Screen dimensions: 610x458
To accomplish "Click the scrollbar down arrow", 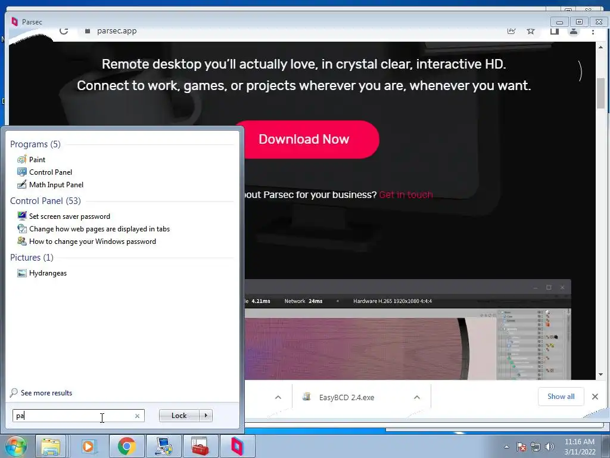I will coord(600,375).
